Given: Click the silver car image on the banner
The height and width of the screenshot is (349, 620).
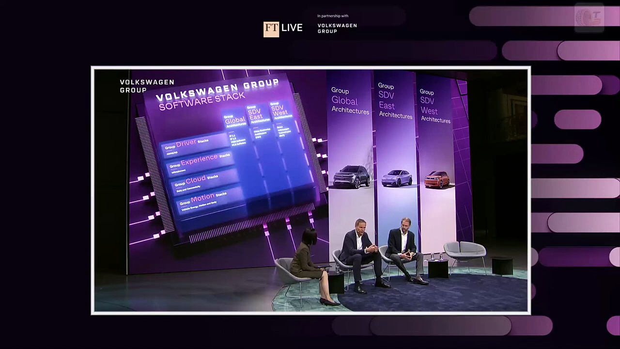Looking at the screenshot, I should click(397, 178).
